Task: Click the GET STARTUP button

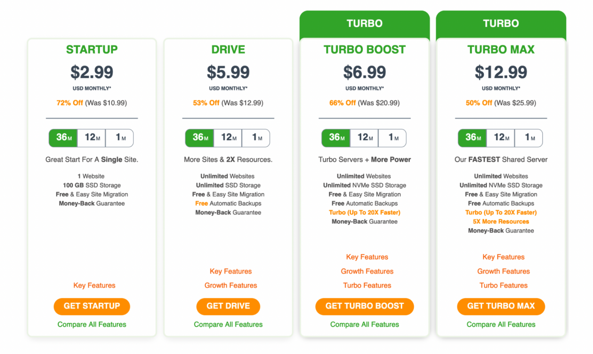Action: tap(91, 306)
